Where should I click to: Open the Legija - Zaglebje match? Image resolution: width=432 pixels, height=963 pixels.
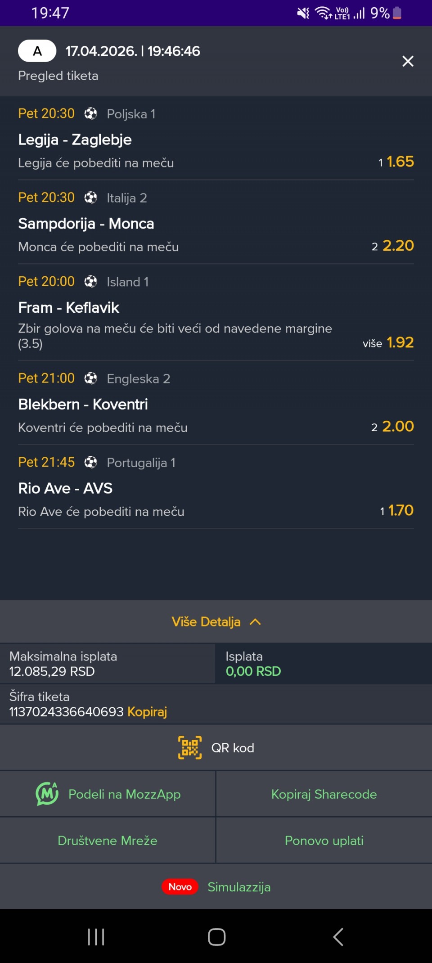pos(75,139)
